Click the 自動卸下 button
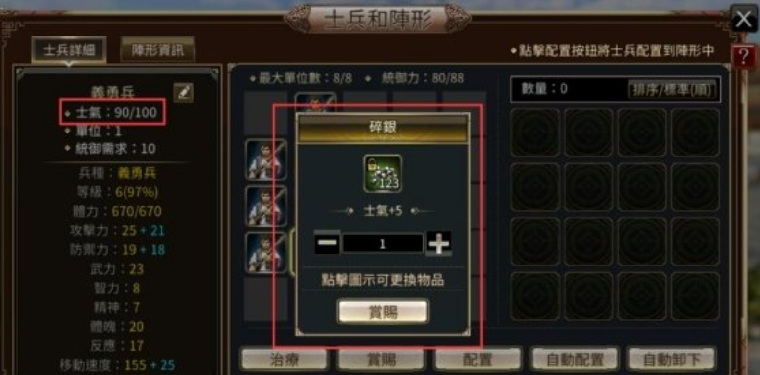 [672, 359]
